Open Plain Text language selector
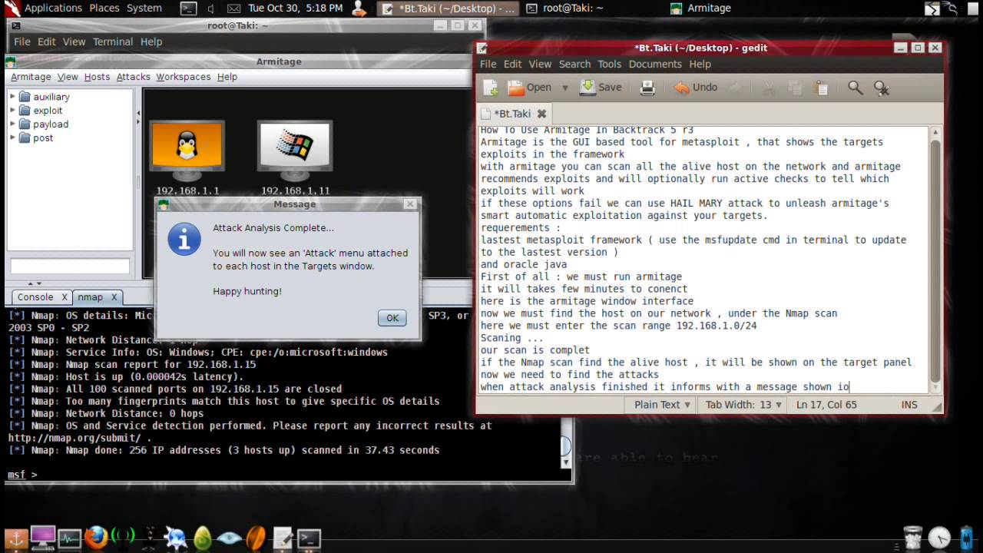Image resolution: width=983 pixels, height=553 pixels. (662, 405)
